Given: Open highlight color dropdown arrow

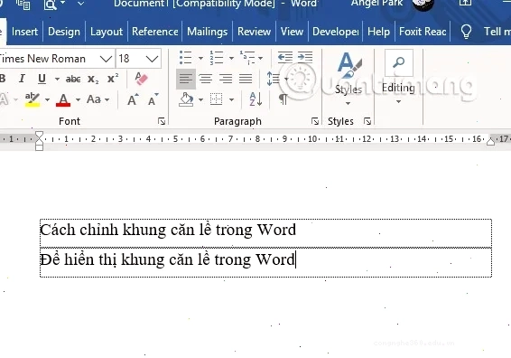Looking at the screenshot, I should coord(47,99).
